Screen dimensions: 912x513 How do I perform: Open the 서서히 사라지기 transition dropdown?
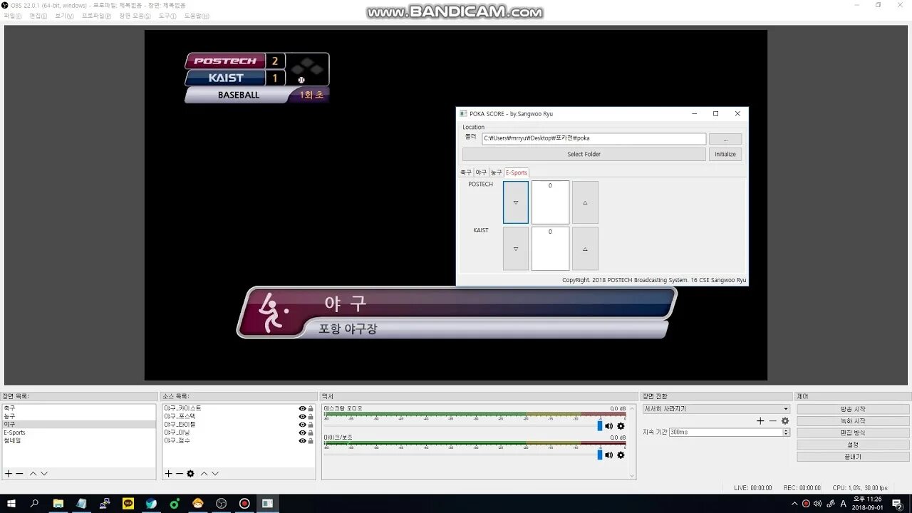click(716, 409)
